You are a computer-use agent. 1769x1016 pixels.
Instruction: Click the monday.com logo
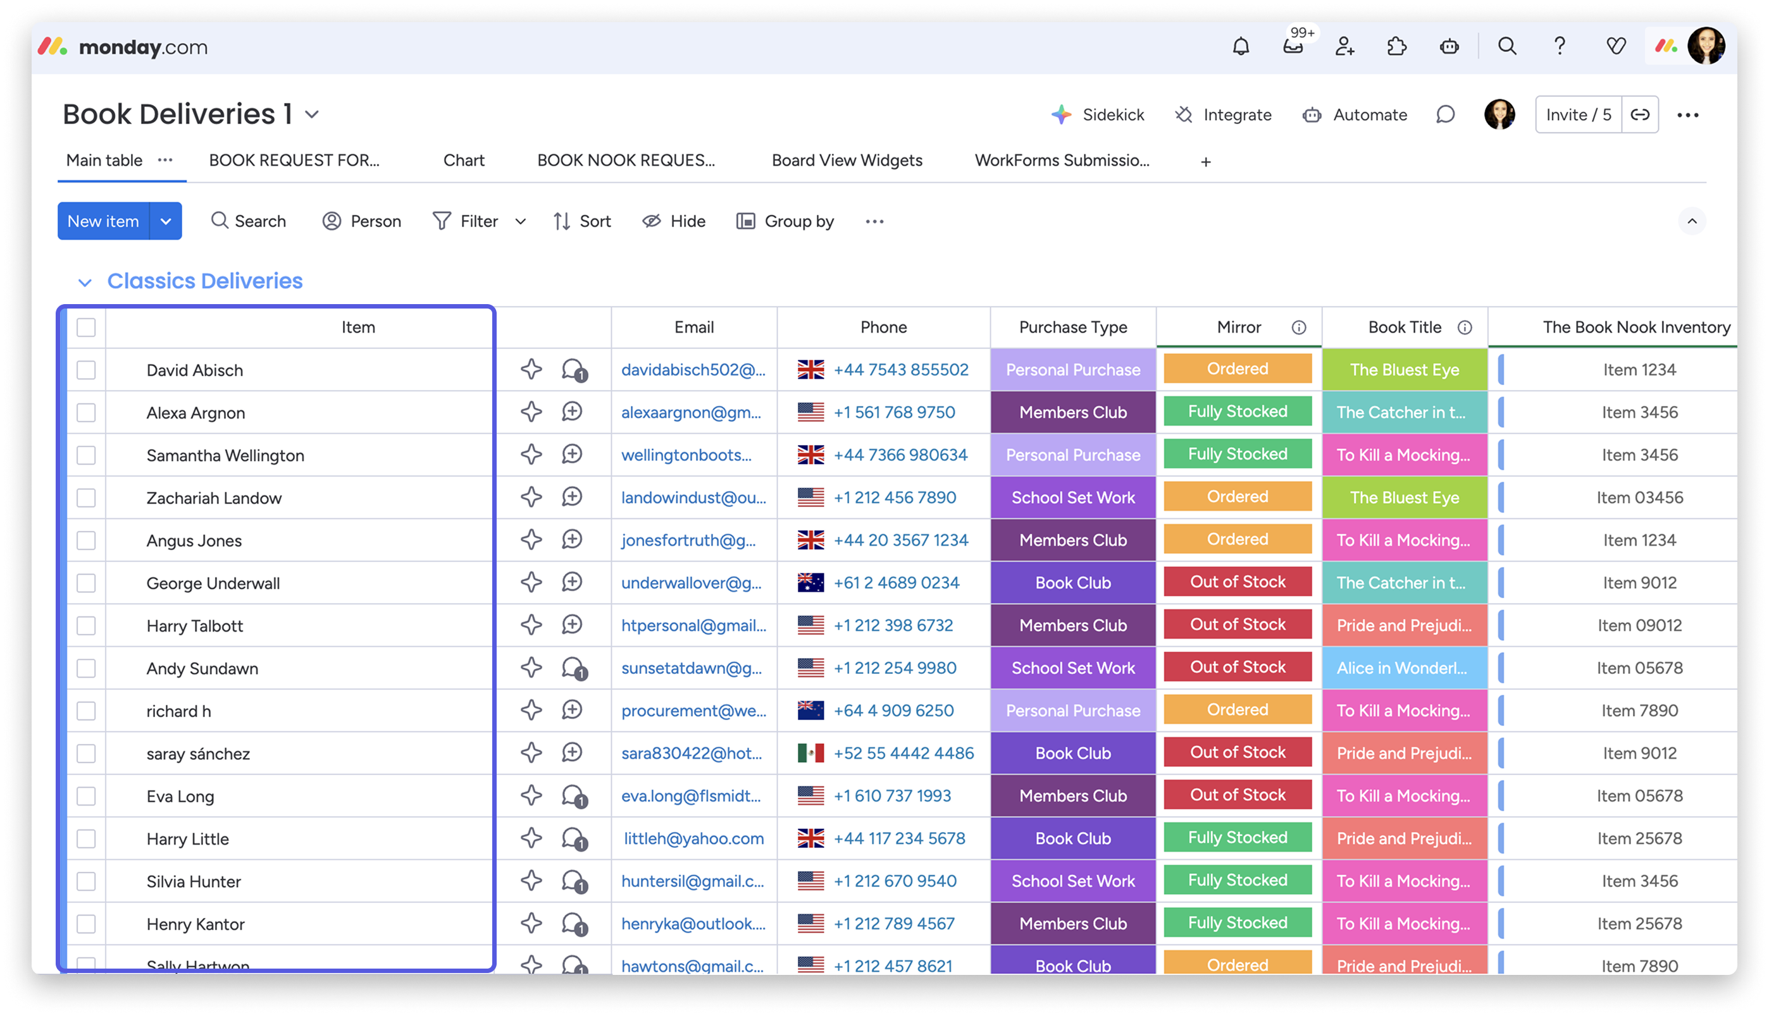coord(123,47)
